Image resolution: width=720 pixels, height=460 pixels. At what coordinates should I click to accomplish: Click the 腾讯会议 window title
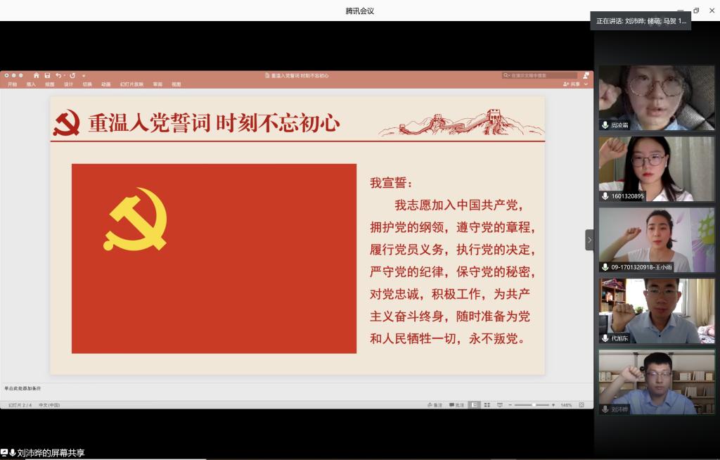[360, 11]
